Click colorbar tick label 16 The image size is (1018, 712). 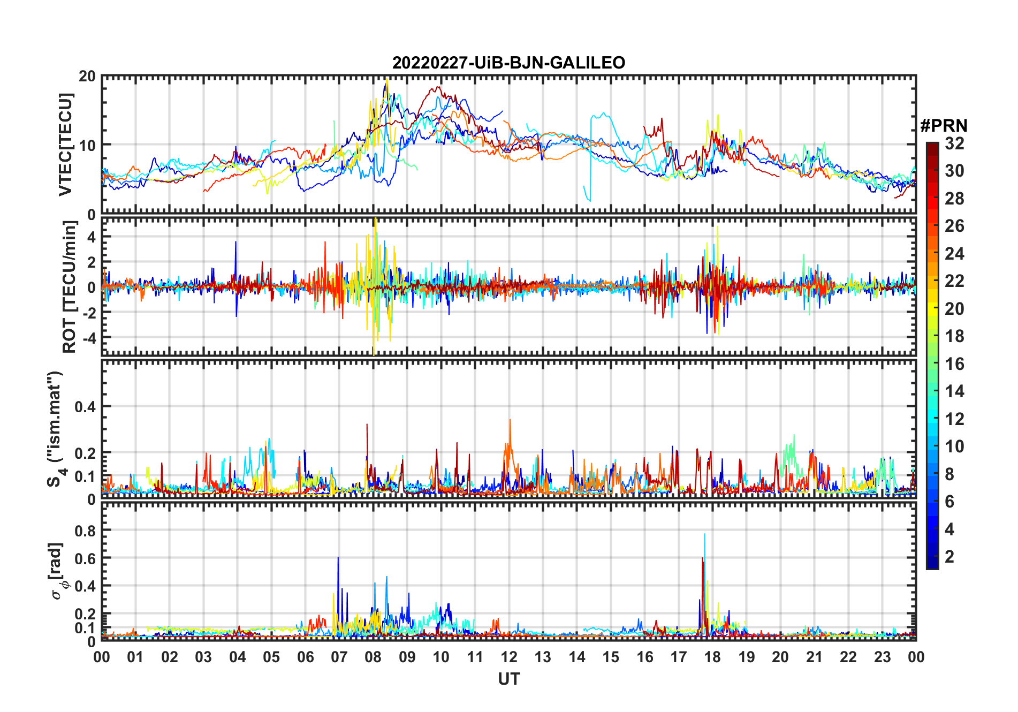(954, 363)
